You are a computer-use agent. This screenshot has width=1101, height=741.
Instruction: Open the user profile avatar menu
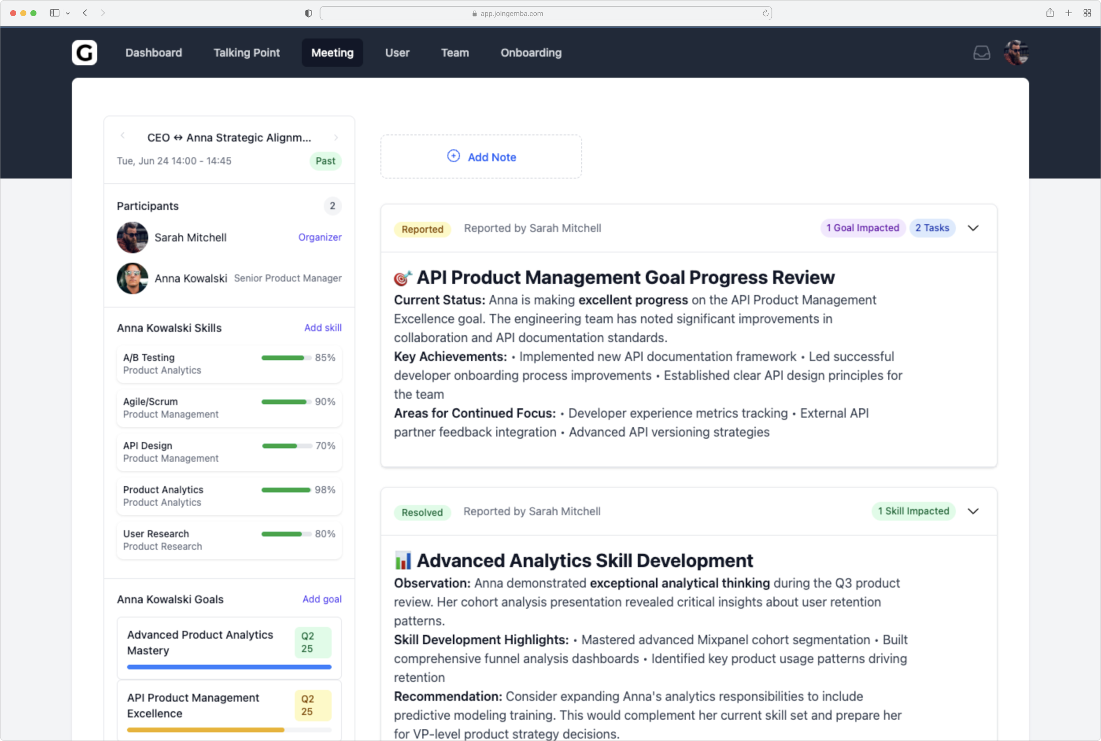coord(1016,53)
